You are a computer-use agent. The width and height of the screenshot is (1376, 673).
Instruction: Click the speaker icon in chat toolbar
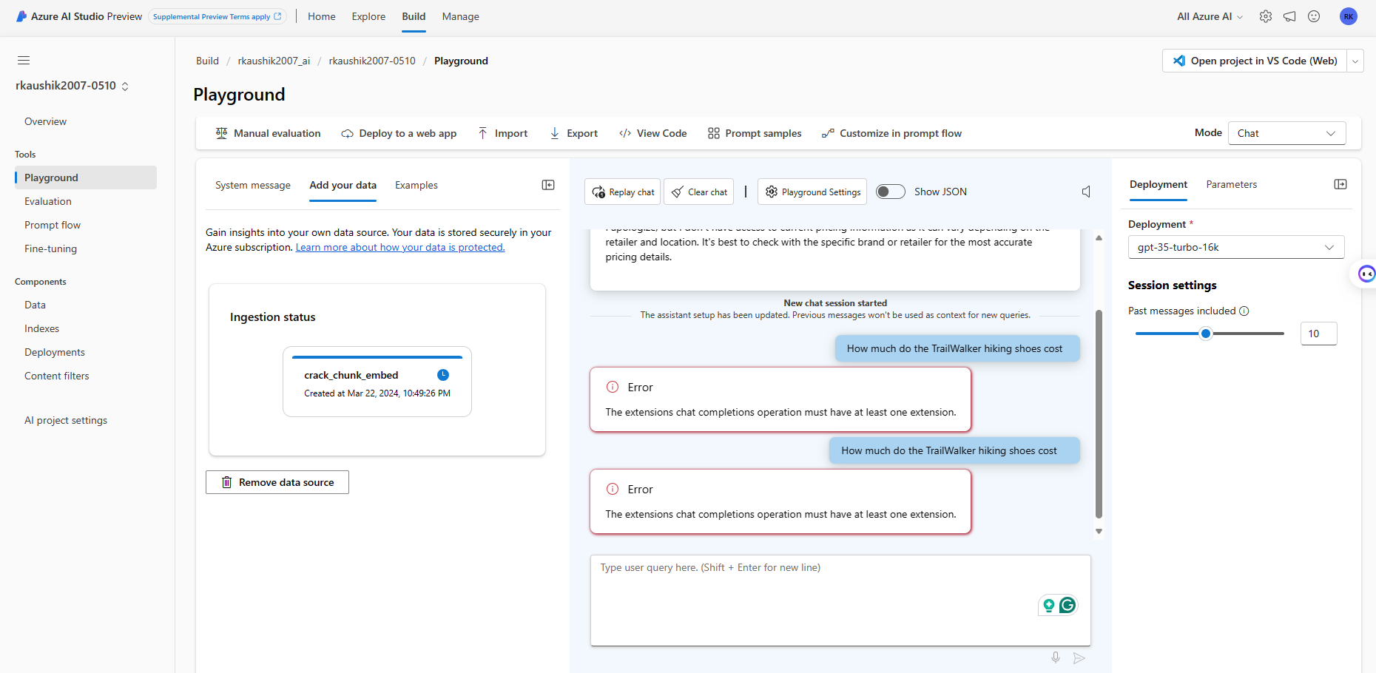[x=1086, y=192]
